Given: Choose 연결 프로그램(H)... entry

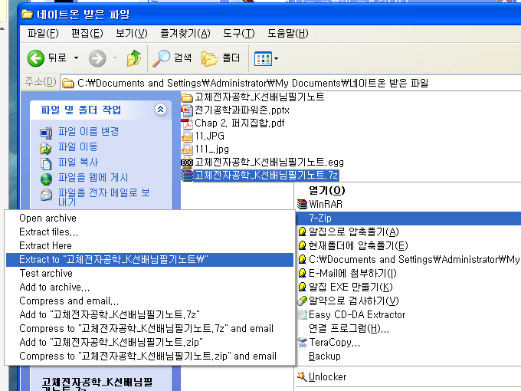Looking at the screenshot, I should click(x=408, y=328).
